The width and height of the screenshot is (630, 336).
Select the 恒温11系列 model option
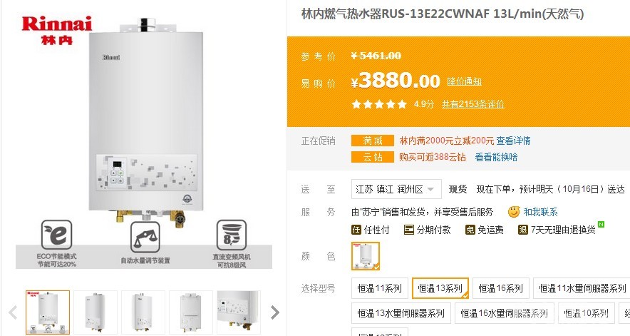380,288
